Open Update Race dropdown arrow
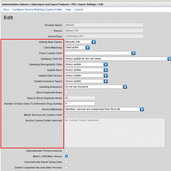Viewport: 171px width, 171px height. pyautogui.click(x=106, y=70)
